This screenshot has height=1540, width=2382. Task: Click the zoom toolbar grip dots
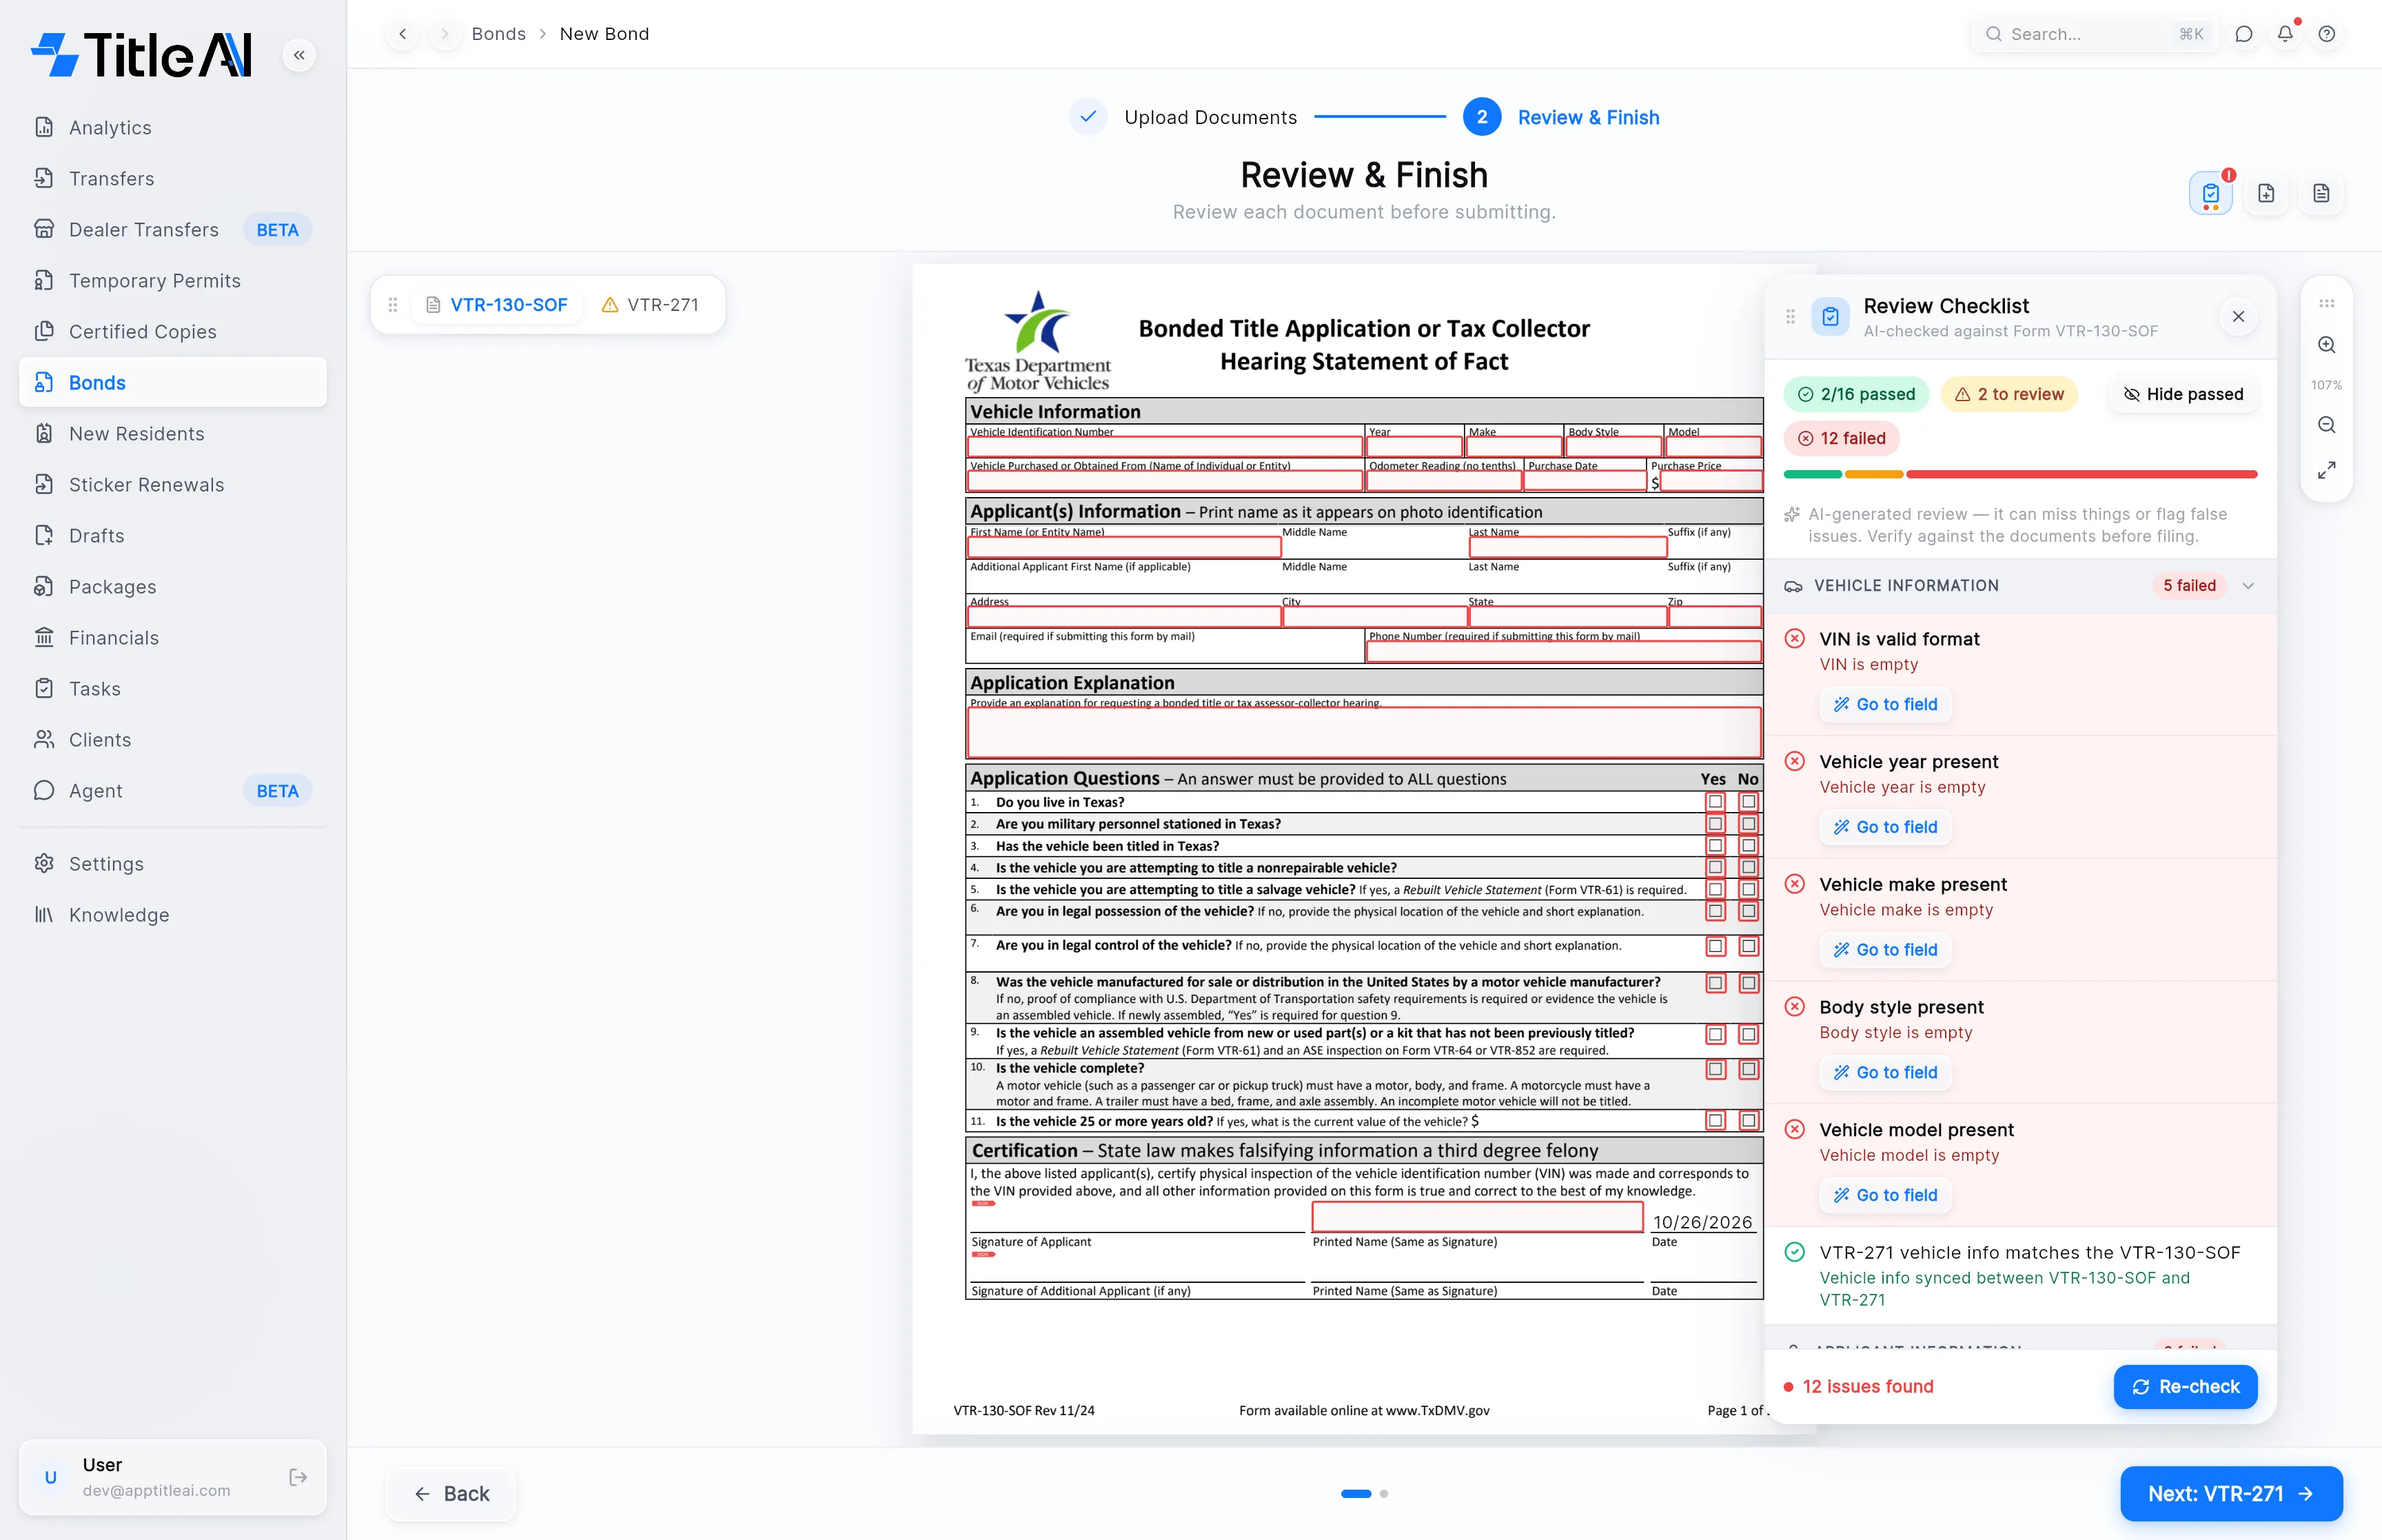click(x=2327, y=303)
